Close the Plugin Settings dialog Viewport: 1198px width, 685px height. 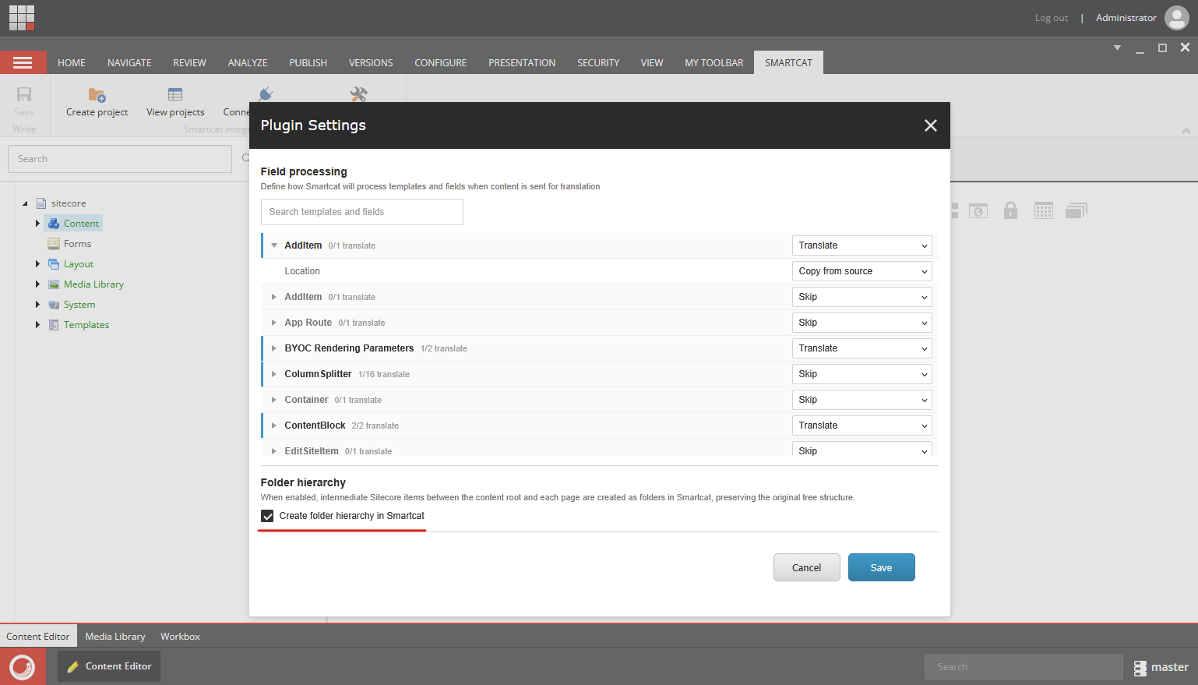point(930,125)
